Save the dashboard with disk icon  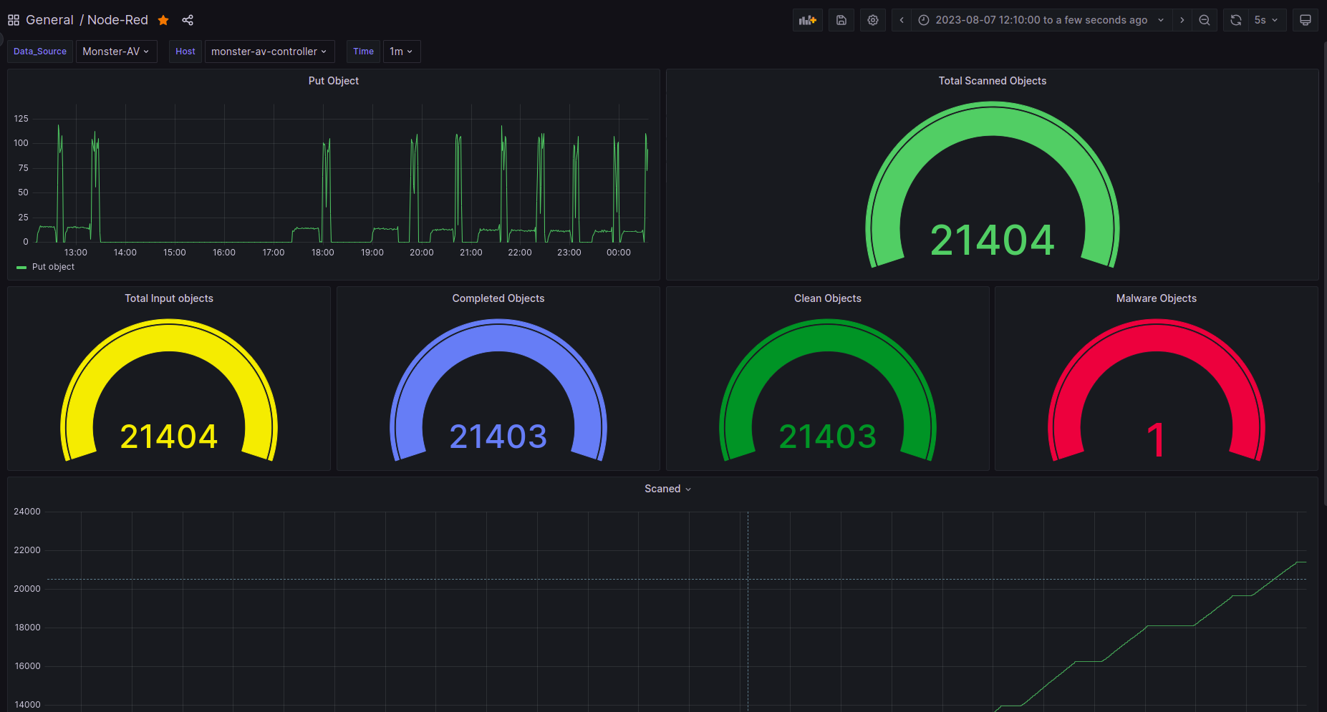(x=841, y=20)
